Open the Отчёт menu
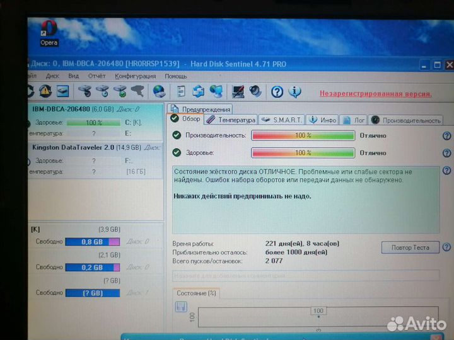The width and height of the screenshot is (454, 340). [96, 76]
